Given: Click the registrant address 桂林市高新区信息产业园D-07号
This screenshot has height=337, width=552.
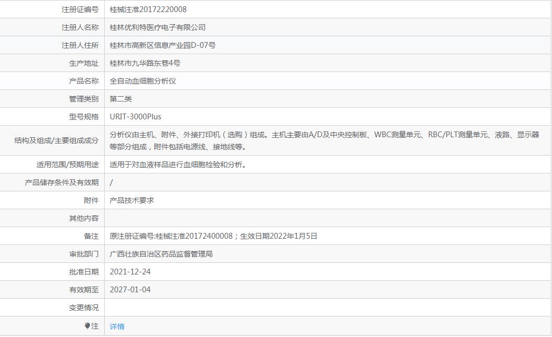Looking at the screenshot, I should pos(162,45).
